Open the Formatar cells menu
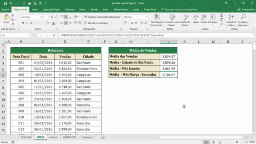 (213, 20)
